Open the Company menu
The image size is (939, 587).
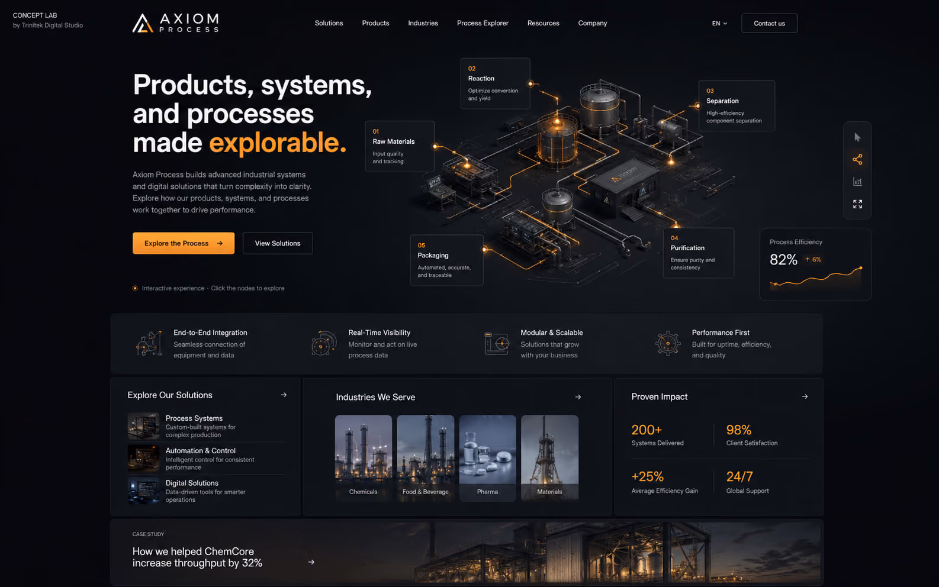point(593,23)
